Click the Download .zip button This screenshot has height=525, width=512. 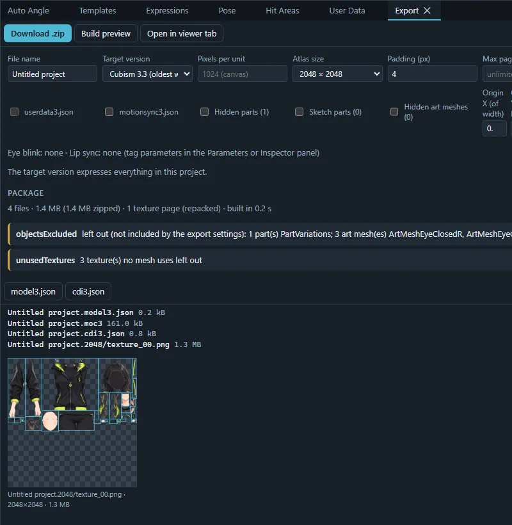click(38, 33)
